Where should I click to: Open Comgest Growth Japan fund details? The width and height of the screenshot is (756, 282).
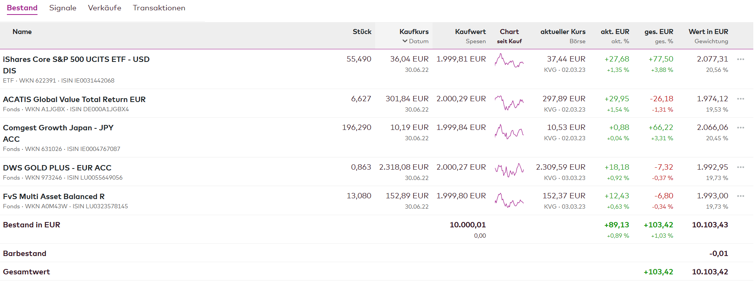point(58,128)
